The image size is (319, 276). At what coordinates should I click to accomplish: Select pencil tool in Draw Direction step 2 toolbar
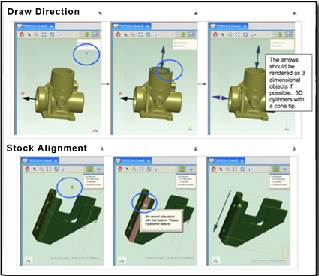point(125,34)
